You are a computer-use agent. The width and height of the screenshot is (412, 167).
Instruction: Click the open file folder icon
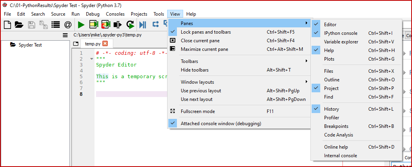19,25
